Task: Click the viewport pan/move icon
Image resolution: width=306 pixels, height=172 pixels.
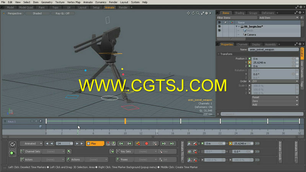Action: pos(188,13)
